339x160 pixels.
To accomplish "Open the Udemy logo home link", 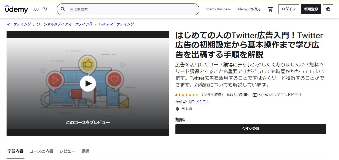I will click(17, 9).
